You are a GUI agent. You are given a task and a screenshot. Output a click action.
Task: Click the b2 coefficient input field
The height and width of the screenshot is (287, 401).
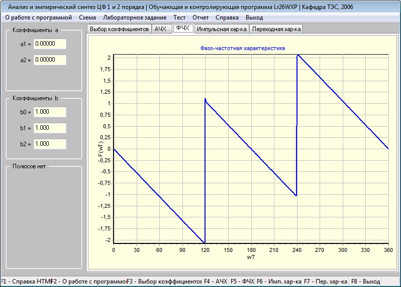click(x=50, y=144)
